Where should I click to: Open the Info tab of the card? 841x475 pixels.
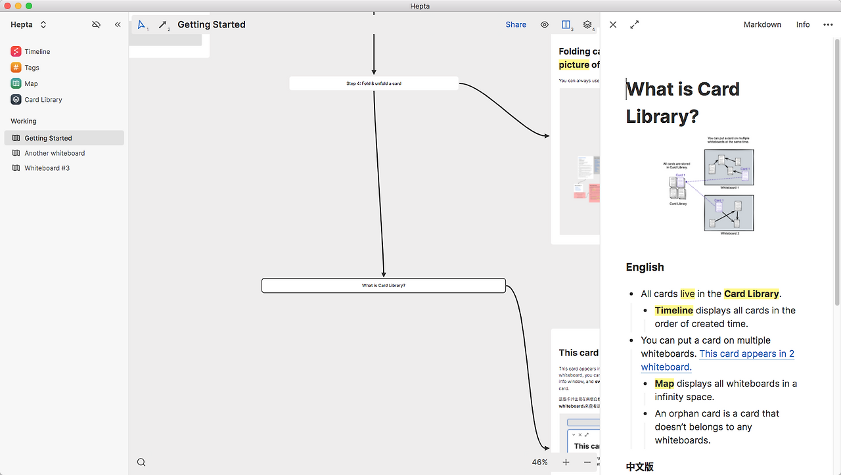point(803,25)
